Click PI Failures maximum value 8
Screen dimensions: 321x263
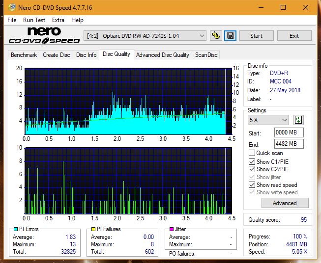[152, 244]
